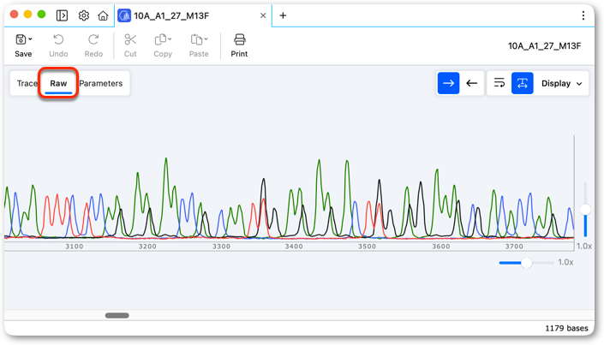Viewport: 604px width, 345px height.
Task: Click the tab icon of 10A_A1_27_M13F
Action: click(124, 15)
